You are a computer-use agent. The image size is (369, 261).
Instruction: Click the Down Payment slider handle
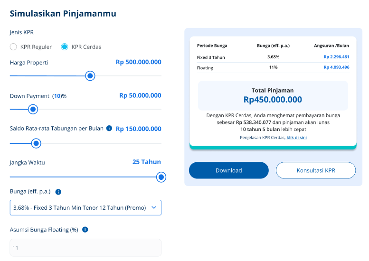33,109
